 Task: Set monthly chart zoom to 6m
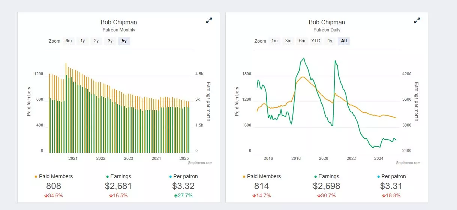pos(69,41)
